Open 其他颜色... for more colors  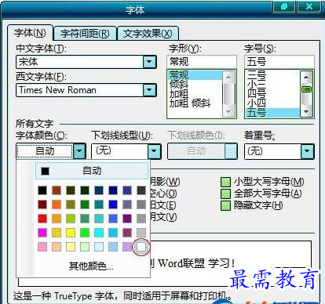tap(91, 266)
